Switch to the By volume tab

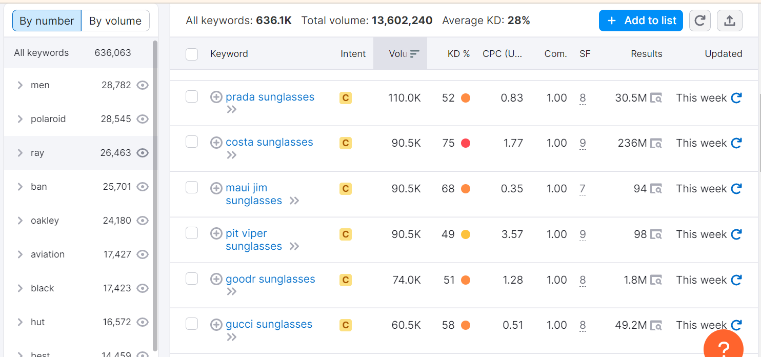[115, 21]
